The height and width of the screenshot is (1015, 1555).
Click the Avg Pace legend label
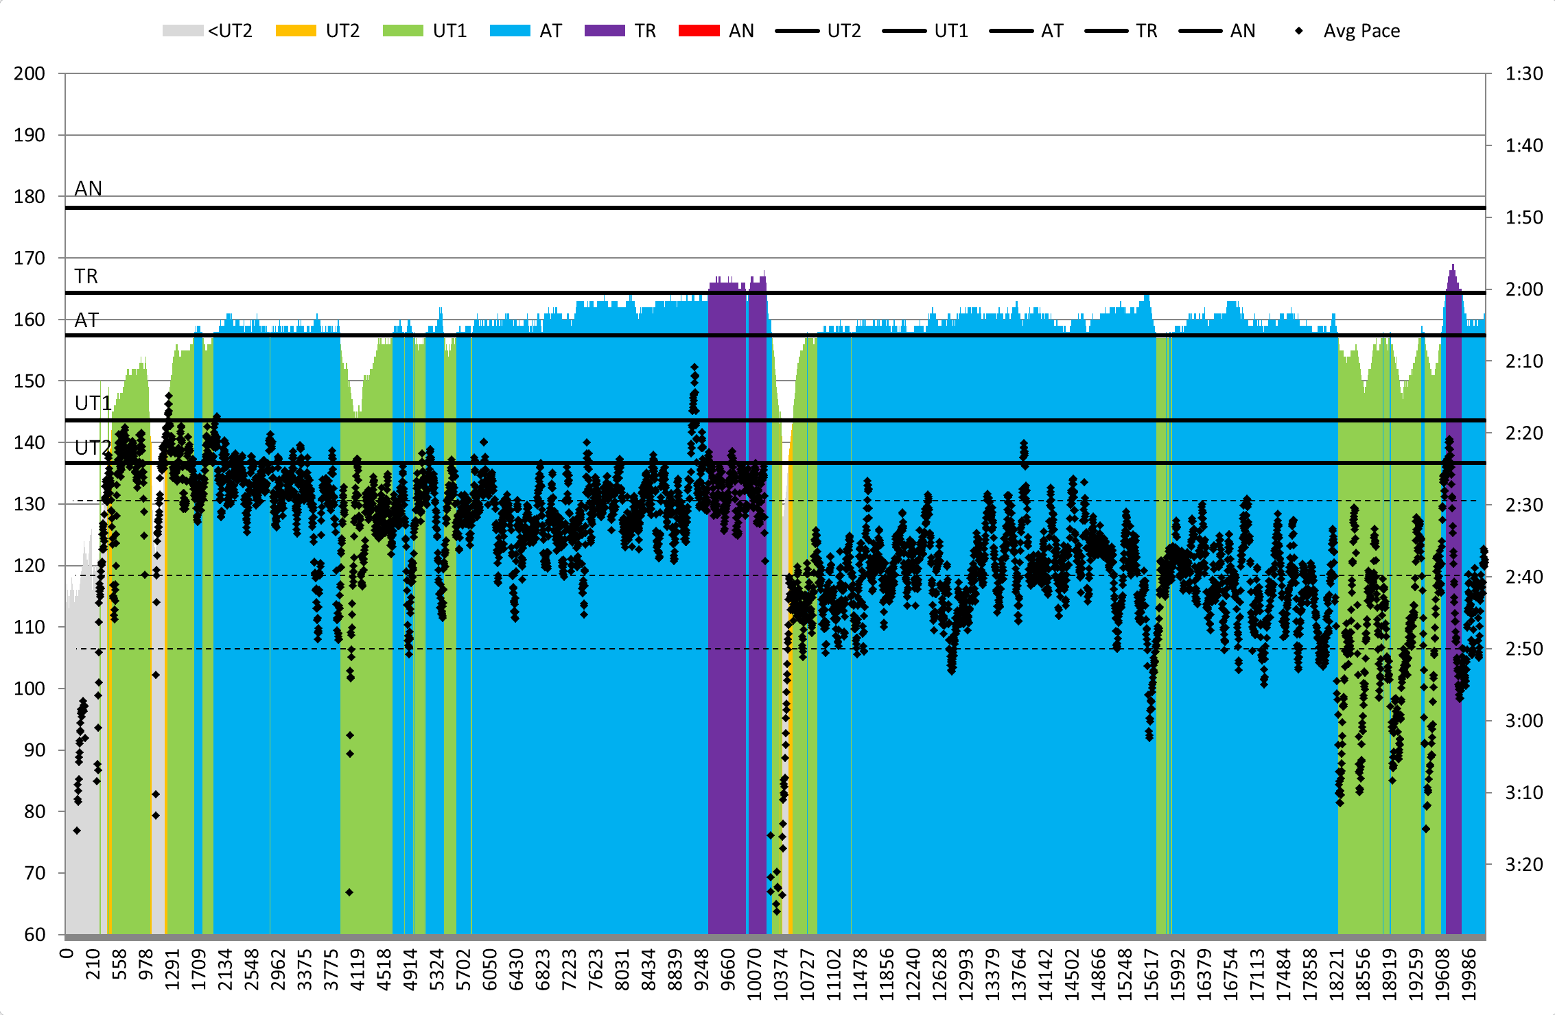[x=1361, y=31]
